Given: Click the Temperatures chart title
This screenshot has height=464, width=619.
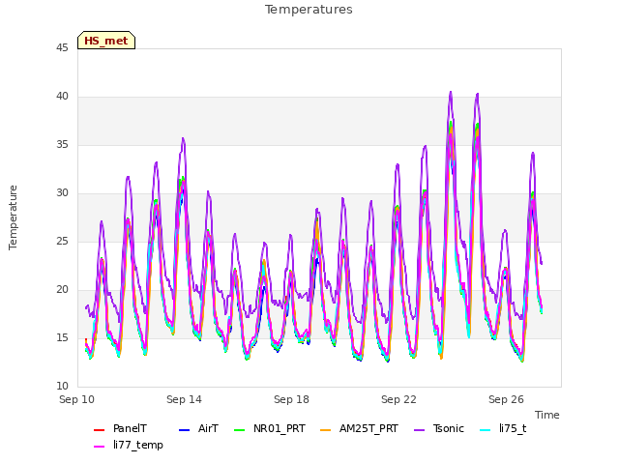Looking at the screenshot, I should click(309, 10).
